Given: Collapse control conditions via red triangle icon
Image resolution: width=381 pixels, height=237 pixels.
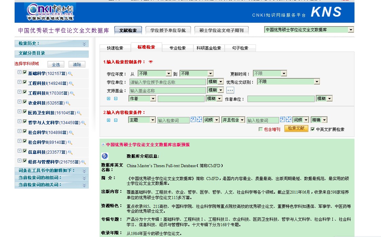Looking at the screenshot, I should click(151, 62).
